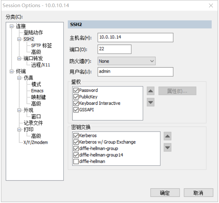Open 记录文件 settings in the tree
The width and height of the screenshot is (219, 203).
point(33,123)
